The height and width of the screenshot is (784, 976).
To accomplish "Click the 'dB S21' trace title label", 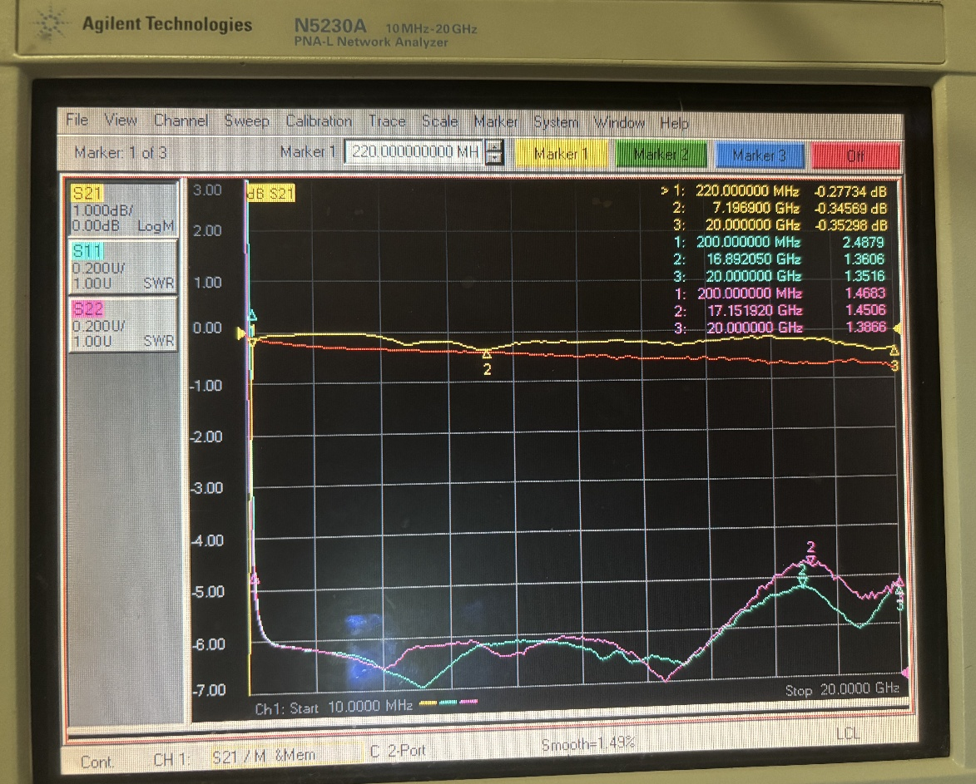I will coord(270,194).
